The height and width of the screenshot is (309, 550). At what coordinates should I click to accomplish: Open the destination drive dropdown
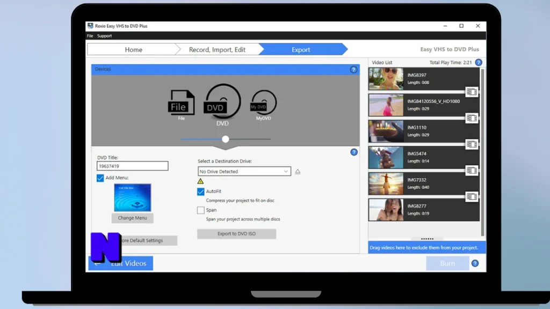pyautogui.click(x=244, y=171)
